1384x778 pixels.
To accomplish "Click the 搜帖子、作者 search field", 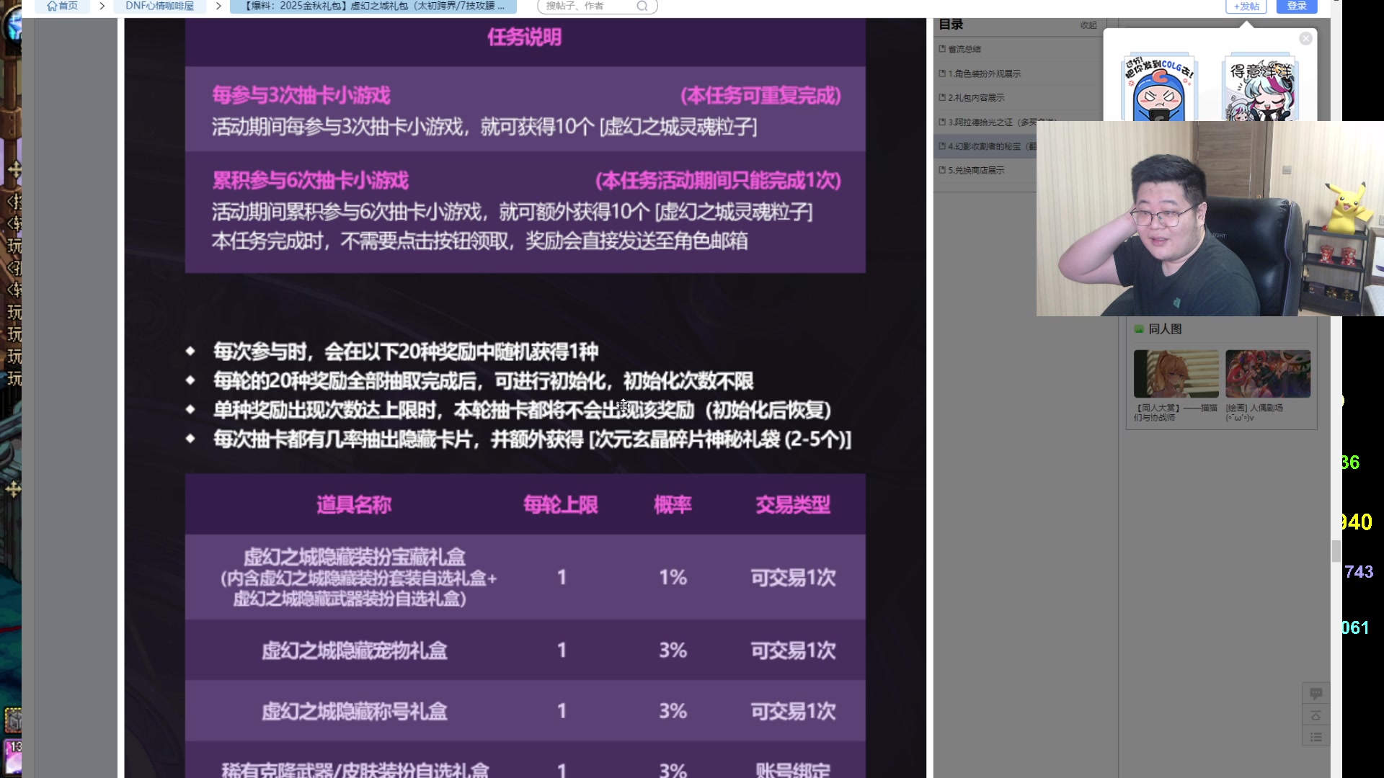I will (588, 6).
